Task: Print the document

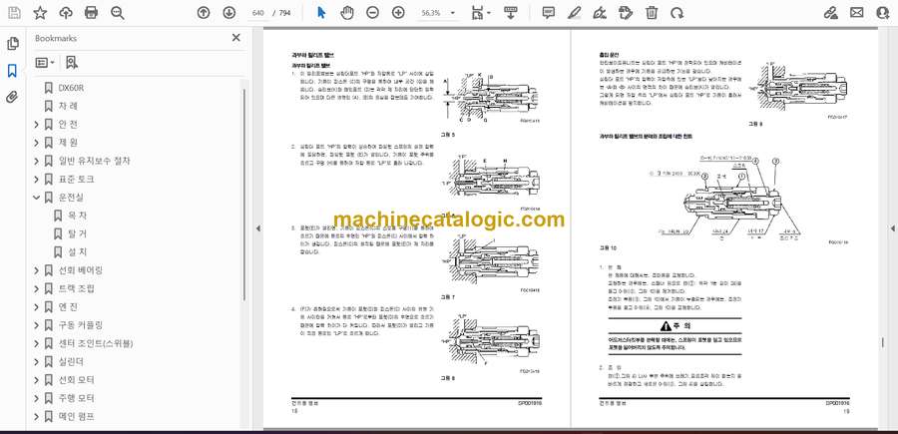Action: pos(91,13)
